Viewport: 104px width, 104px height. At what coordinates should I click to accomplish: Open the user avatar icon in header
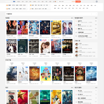tap(96, 1)
